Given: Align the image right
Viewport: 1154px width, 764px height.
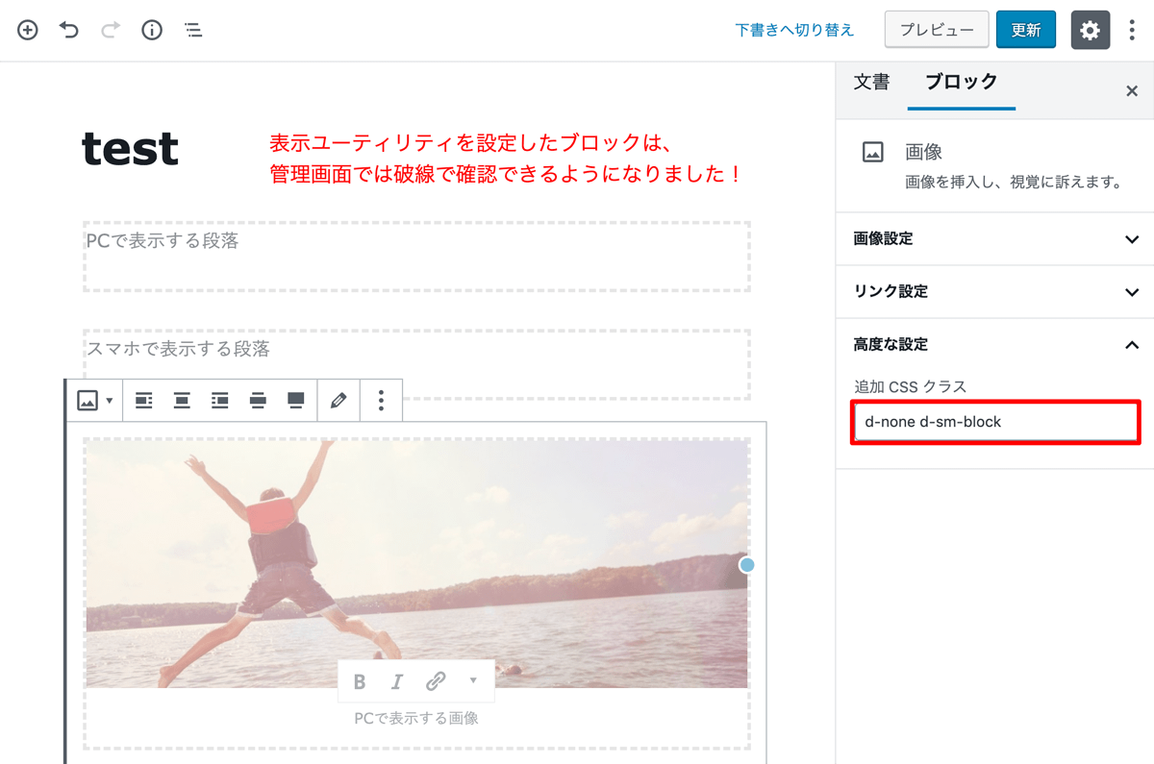Looking at the screenshot, I should pyautogui.click(x=220, y=401).
